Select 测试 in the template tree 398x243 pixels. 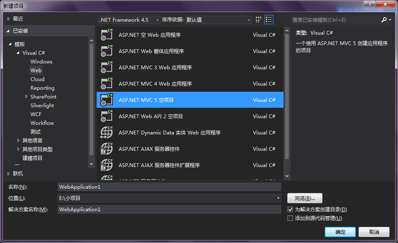pyautogui.click(x=35, y=132)
